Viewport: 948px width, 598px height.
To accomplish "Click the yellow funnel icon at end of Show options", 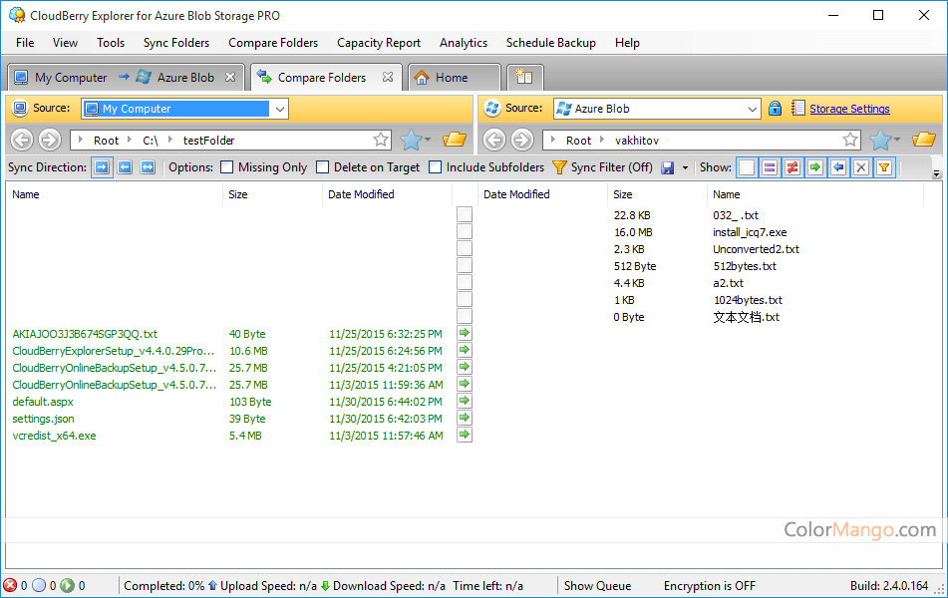I will 884,167.
